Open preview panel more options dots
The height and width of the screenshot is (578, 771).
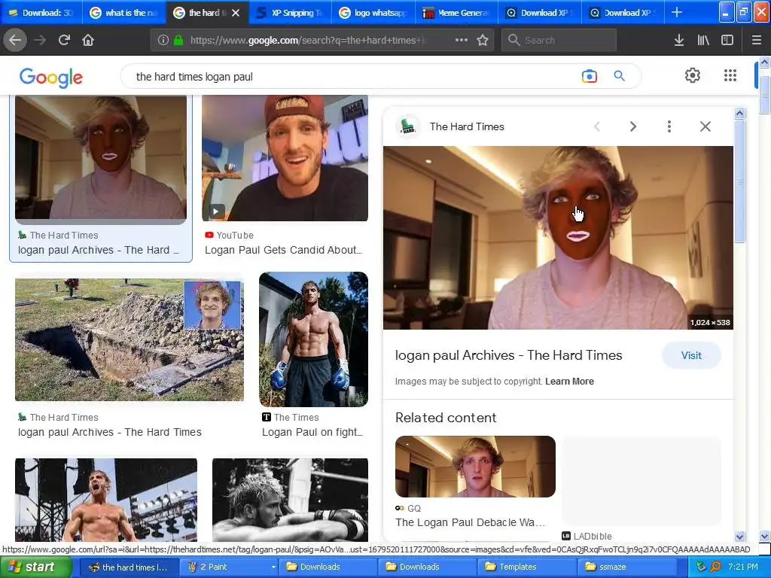click(x=669, y=126)
